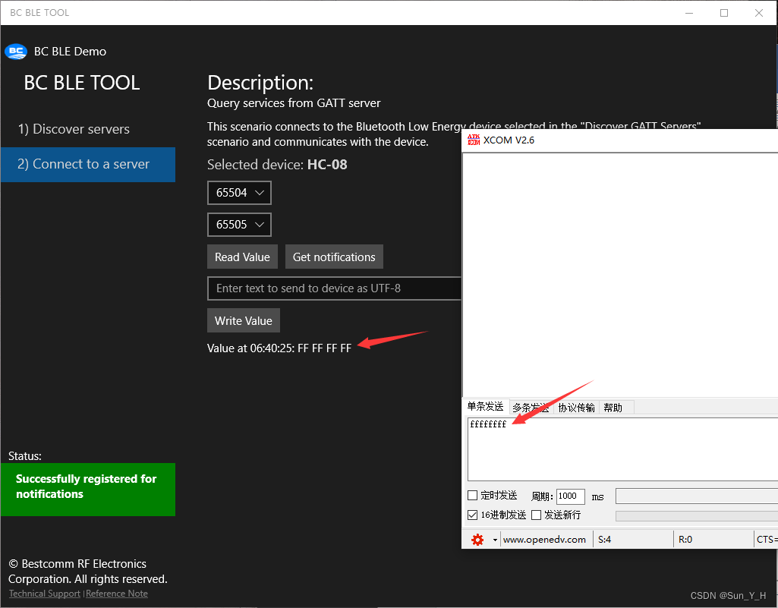
Task: Open the Reference Note link
Action: point(117,593)
